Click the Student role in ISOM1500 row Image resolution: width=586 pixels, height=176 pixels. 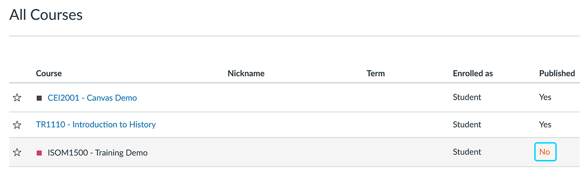pyautogui.click(x=467, y=152)
